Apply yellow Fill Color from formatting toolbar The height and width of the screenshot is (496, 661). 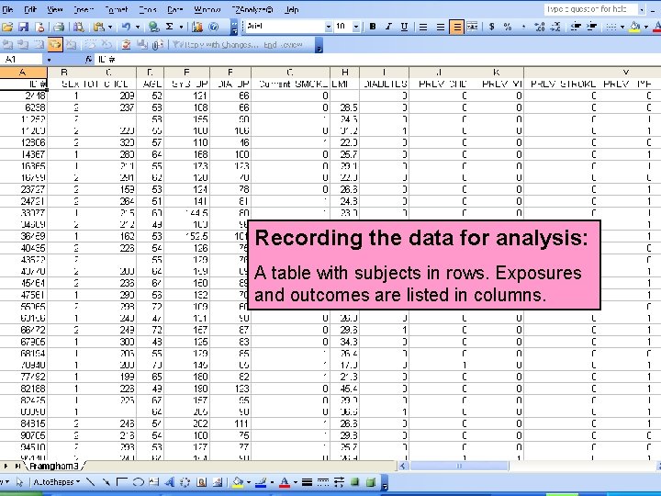(x=634, y=27)
